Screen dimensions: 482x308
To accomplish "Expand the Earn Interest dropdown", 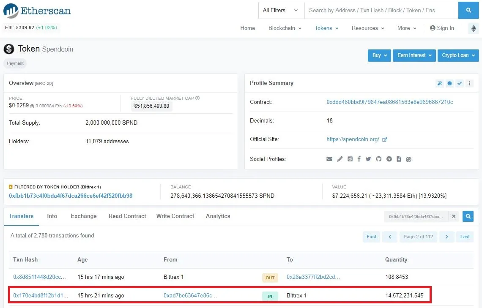I will pyautogui.click(x=414, y=55).
